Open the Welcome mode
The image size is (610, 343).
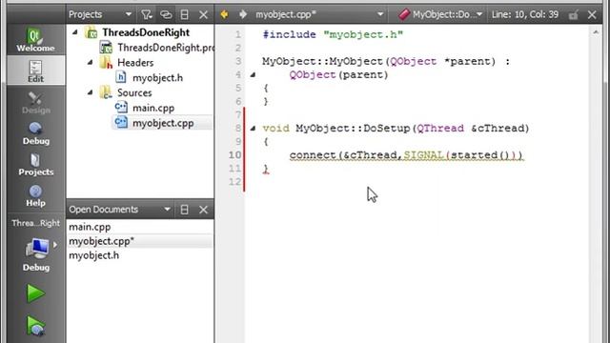[x=35, y=40]
